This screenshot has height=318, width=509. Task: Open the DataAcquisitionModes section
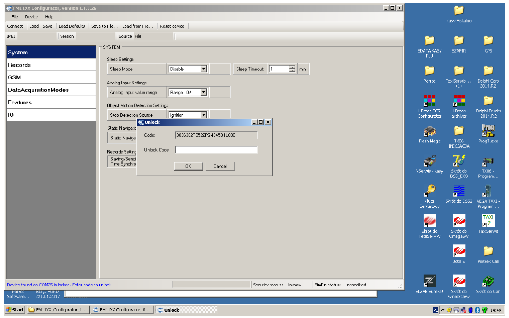51,90
